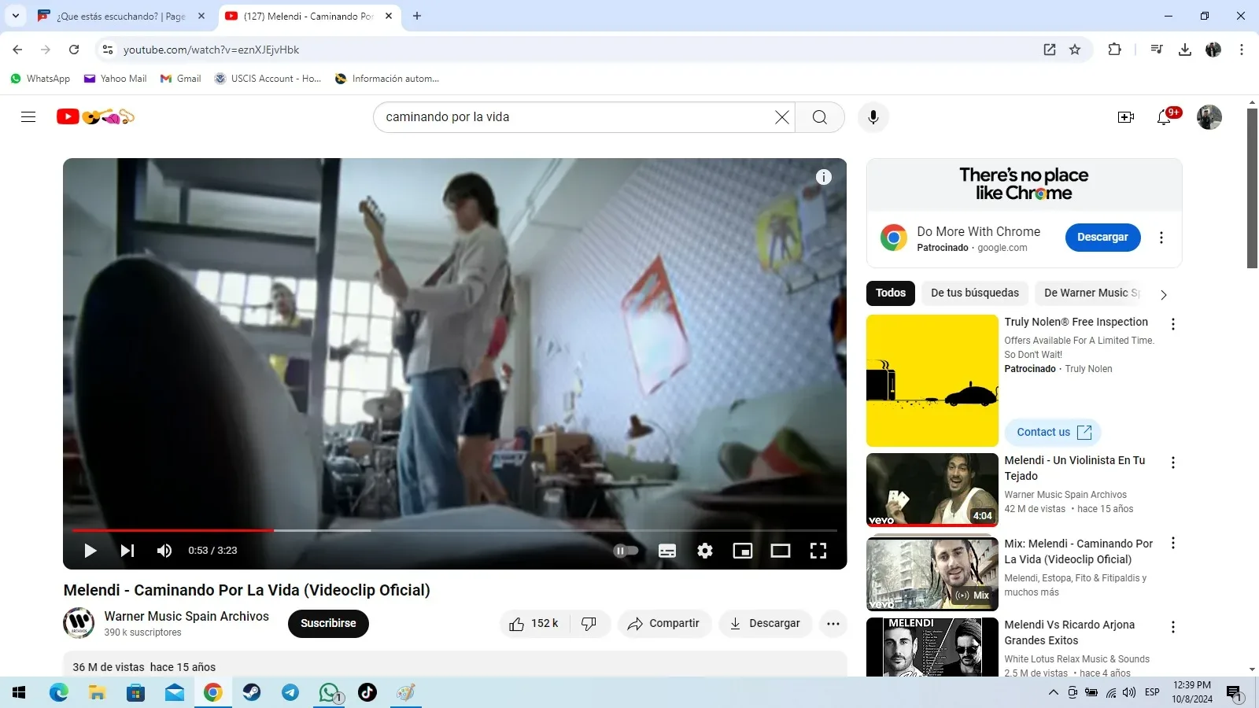Screen dimensions: 1259x708
Task: Toggle theater mode view
Action: click(781, 551)
